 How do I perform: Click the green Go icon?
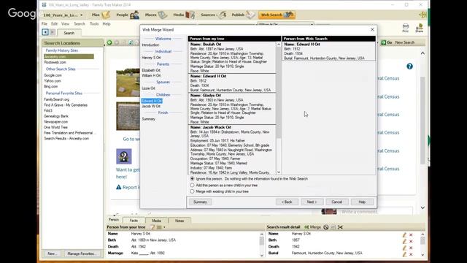(x=384, y=42)
